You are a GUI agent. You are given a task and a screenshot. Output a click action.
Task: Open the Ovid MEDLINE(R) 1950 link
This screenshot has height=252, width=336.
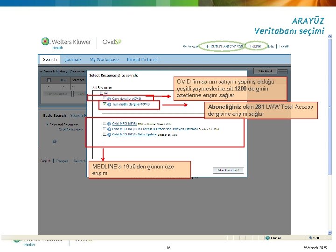point(125,124)
